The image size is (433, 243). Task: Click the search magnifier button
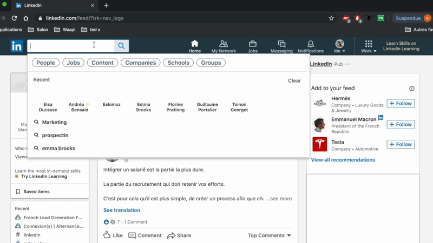point(121,46)
